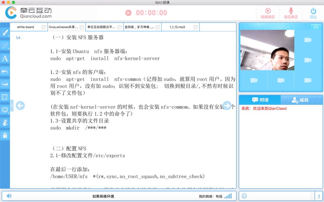Close the 牵云互动视频云平 tab
The width and height of the screenshot is (324, 202).
click(x=119, y=27)
